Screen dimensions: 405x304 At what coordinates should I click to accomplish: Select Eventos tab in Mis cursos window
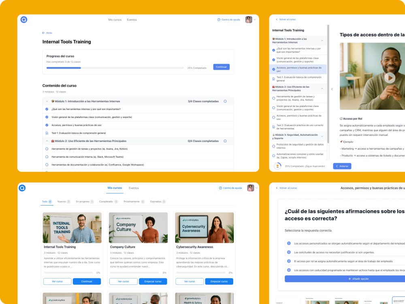coord(134,188)
